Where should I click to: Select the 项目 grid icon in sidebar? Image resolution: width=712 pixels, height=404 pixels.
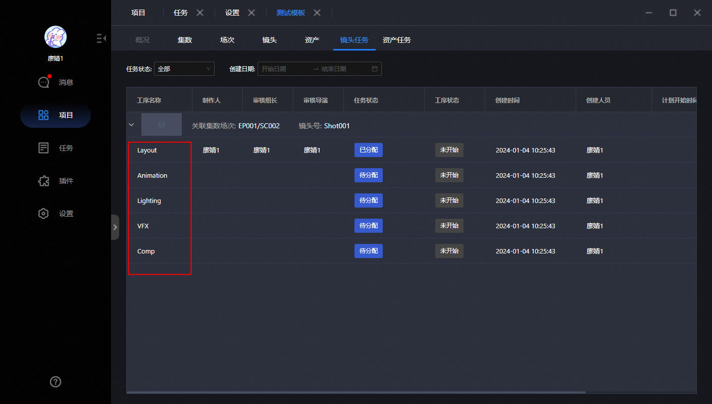43,115
